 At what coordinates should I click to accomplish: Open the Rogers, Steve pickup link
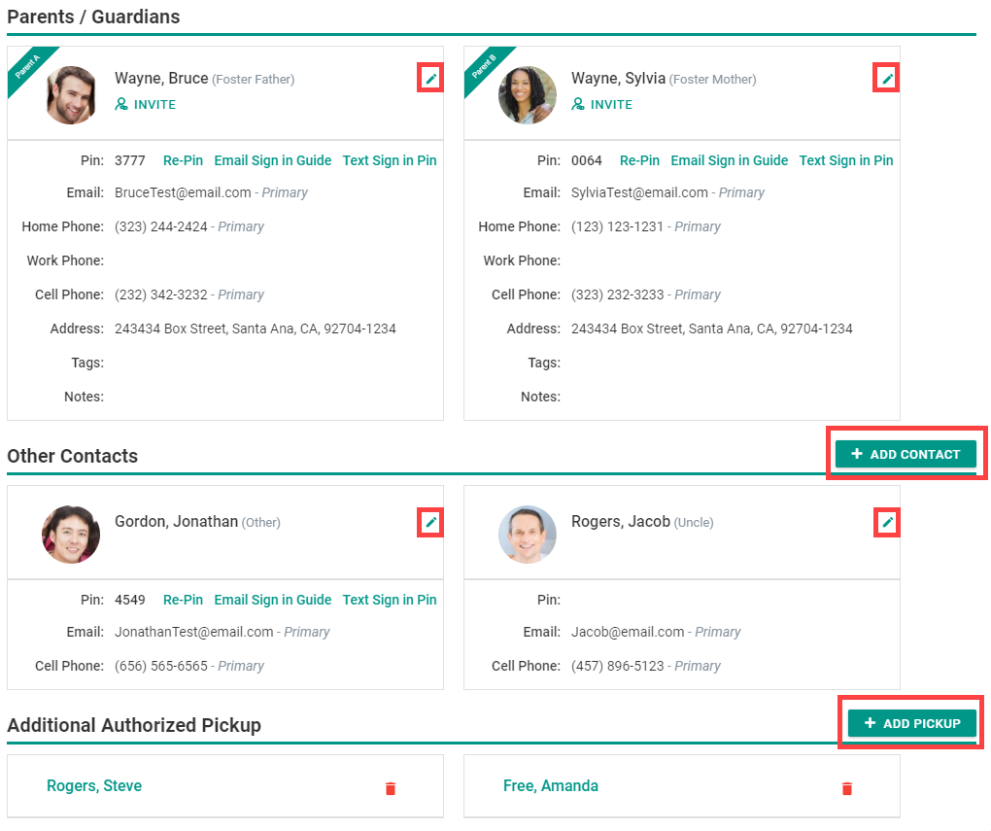[x=94, y=785]
